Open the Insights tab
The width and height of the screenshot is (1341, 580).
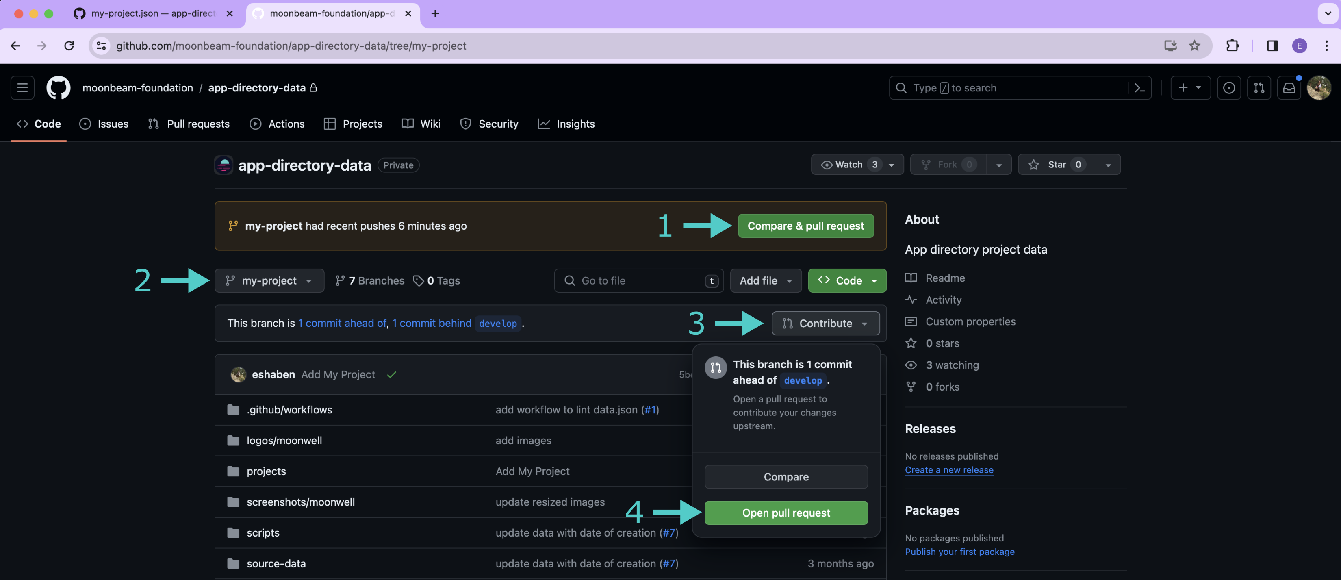tap(566, 124)
